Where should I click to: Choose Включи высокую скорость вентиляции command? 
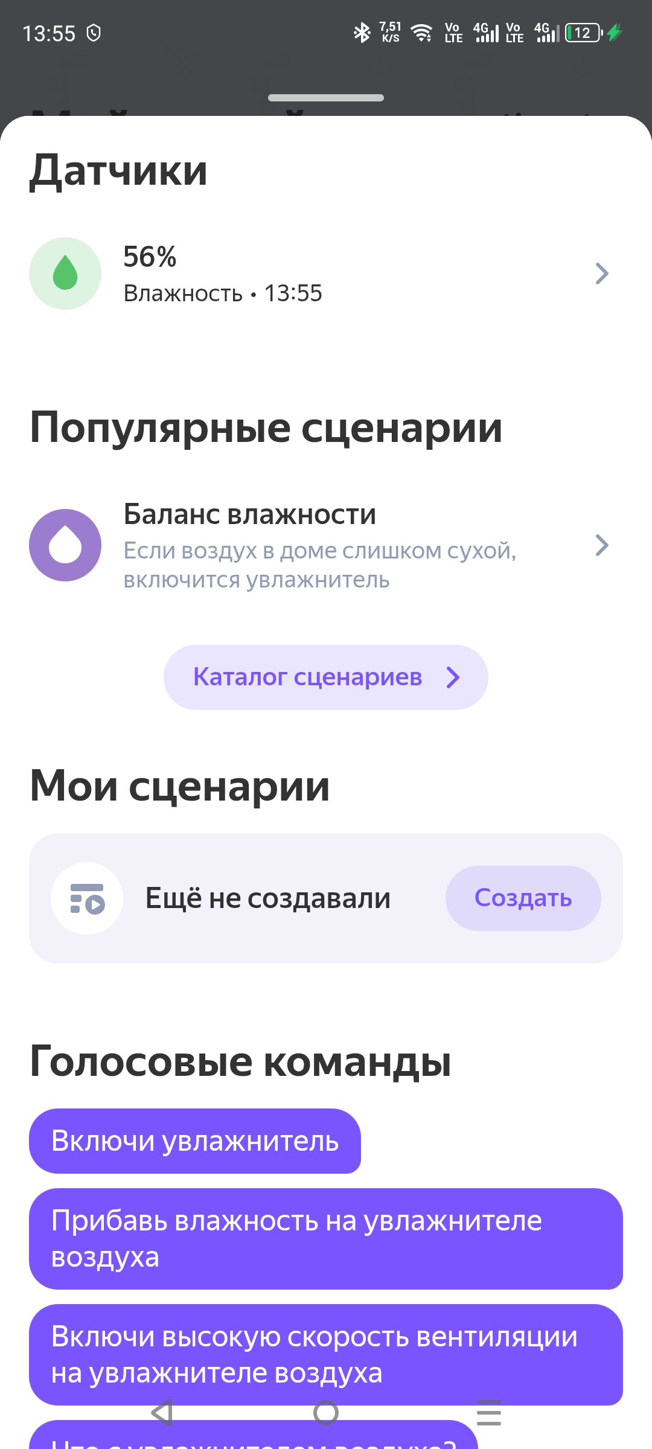click(x=326, y=1354)
